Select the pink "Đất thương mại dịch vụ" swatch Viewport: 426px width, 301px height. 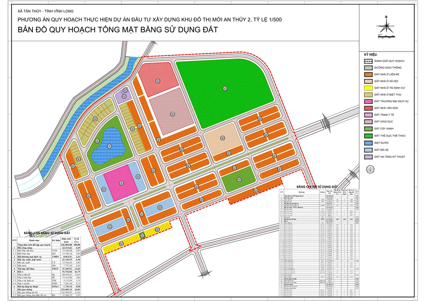click(x=368, y=101)
